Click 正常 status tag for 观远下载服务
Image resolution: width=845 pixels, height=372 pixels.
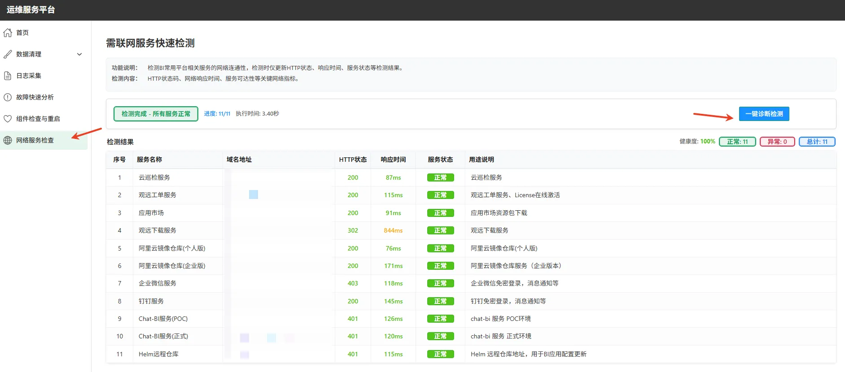coord(440,230)
